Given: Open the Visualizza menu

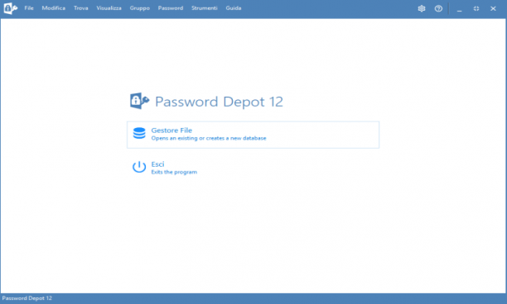Looking at the screenshot, I should (x=109, y=8).
